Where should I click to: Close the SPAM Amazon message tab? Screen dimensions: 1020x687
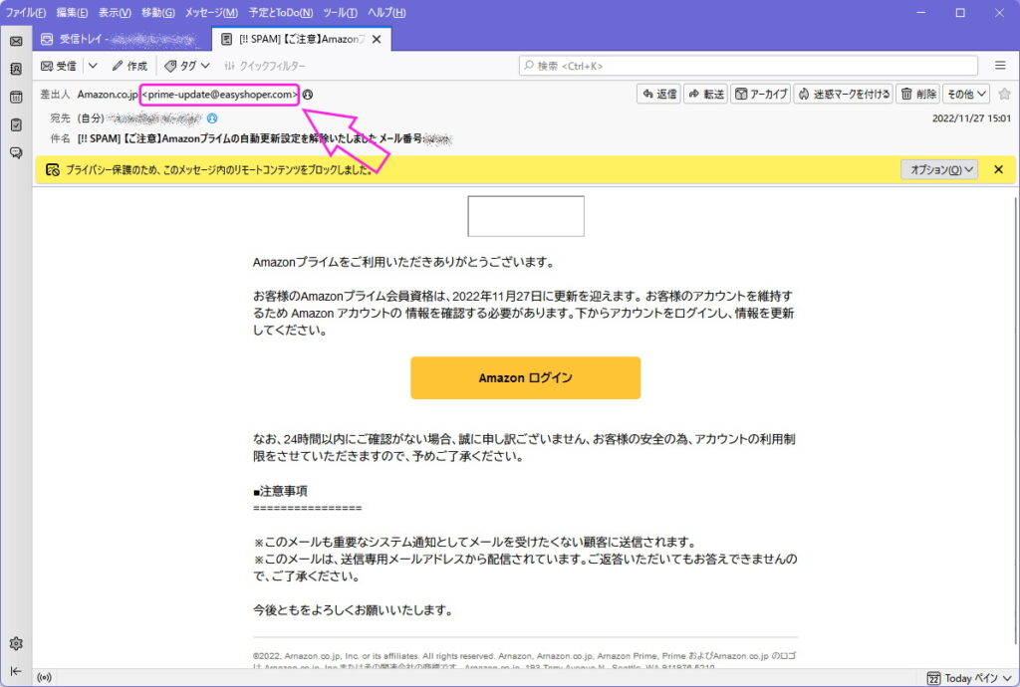pos(377,39)
